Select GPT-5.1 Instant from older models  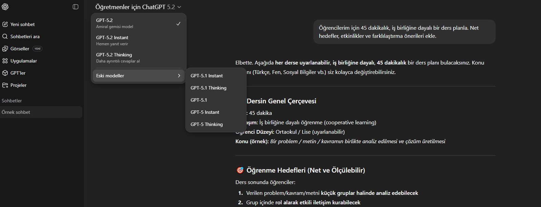[216, 76]
